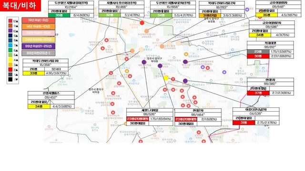305x171 pixels.
Task: Click the yellow '33평' cell in 복대두진하트리움 1차
Action: pos(34,73)
